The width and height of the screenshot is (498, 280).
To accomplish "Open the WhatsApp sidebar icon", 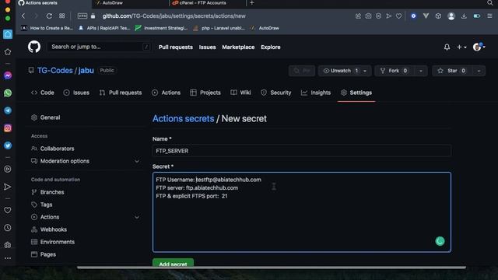I will (8, 93).
